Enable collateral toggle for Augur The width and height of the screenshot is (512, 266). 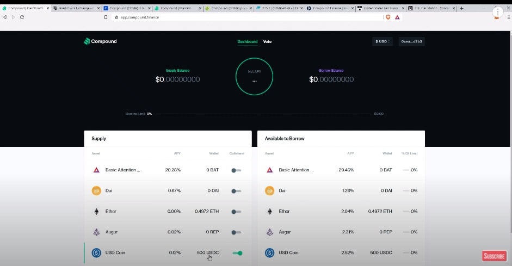click(x=236, y=232)
